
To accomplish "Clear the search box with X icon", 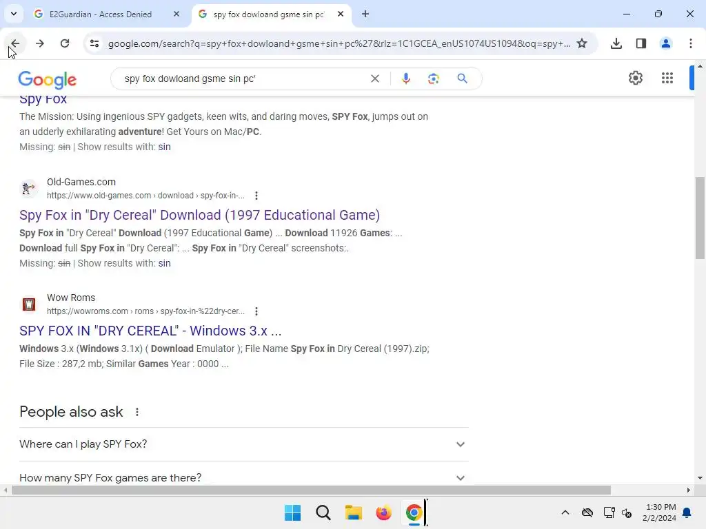I will [x=374, y=79].
